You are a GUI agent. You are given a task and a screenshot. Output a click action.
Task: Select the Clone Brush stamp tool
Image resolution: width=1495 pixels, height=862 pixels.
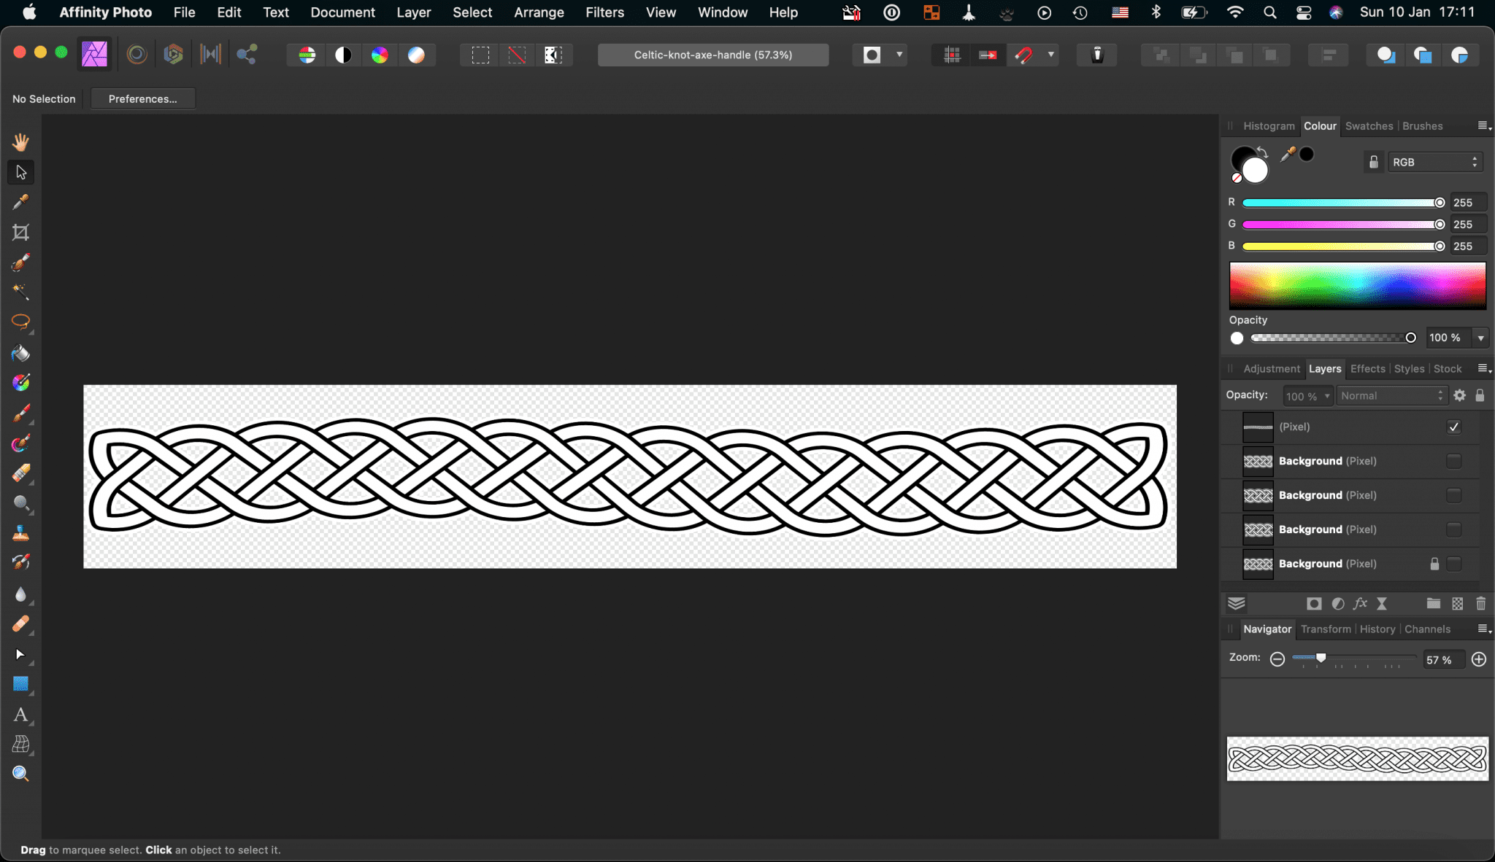coord(20,533)
